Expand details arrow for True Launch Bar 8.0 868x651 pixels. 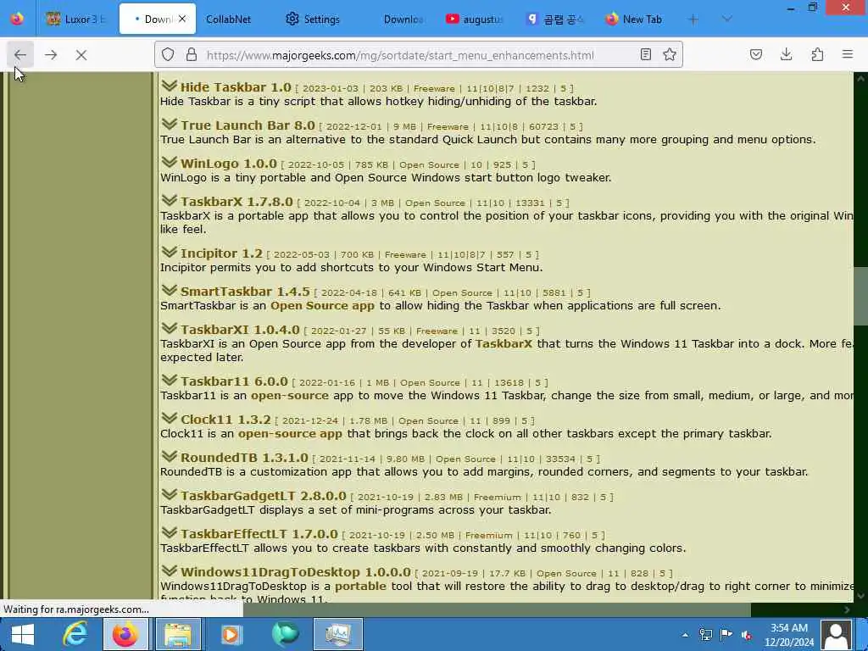pyautogui.click(x=169, y=124)
